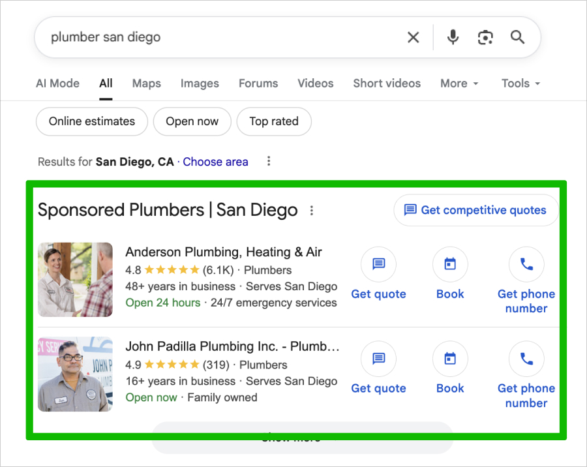Open the three-dot menu beside Choose area
The height and width of the screenshot is (467, 587).
click(x=269, y=161)
